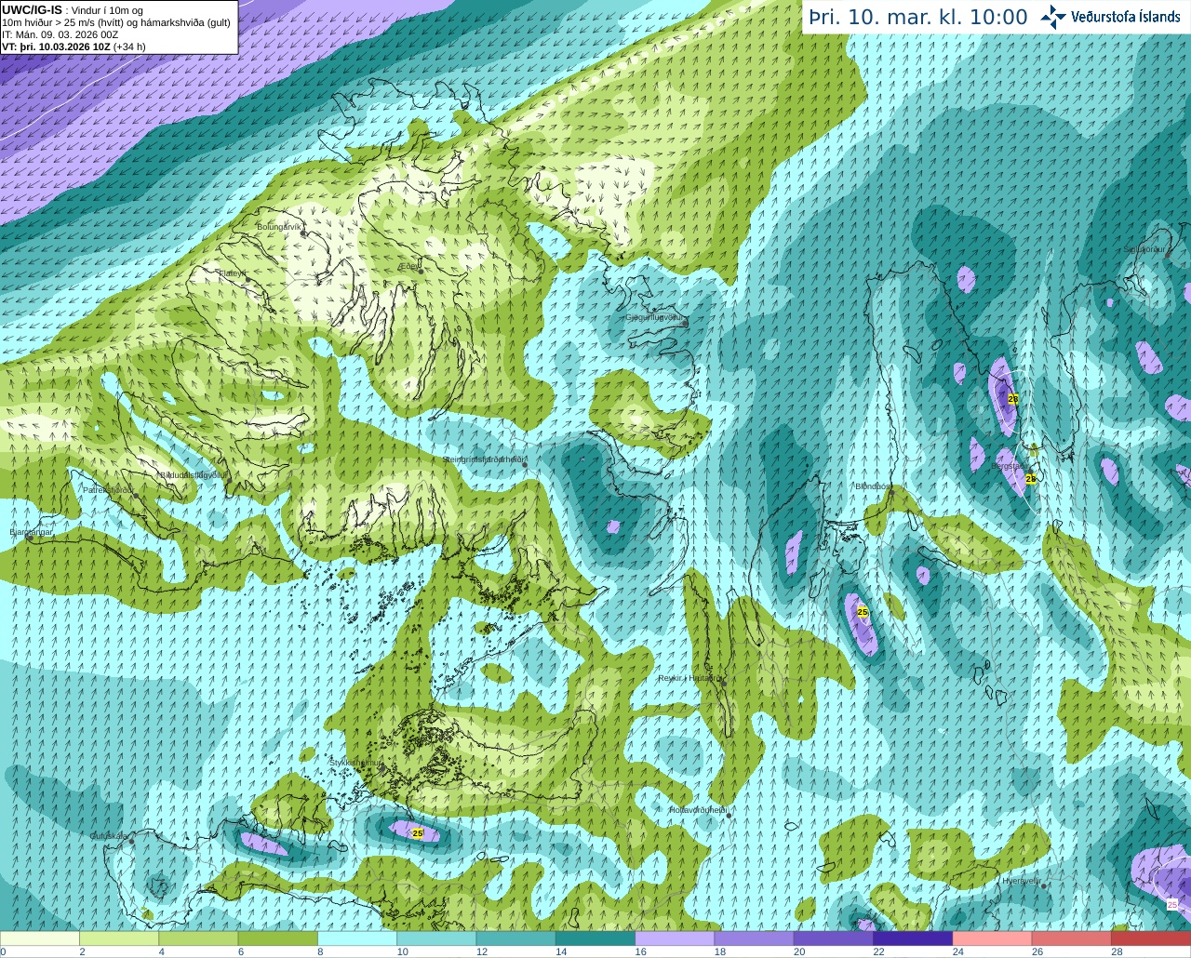1191x958 pixels.
Task: Click the 'Blönduós' place label
Action: tap(874, 486)
